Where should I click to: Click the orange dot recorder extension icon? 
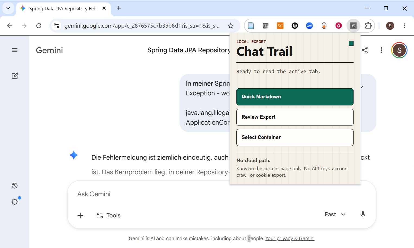[x=324, y=26]
